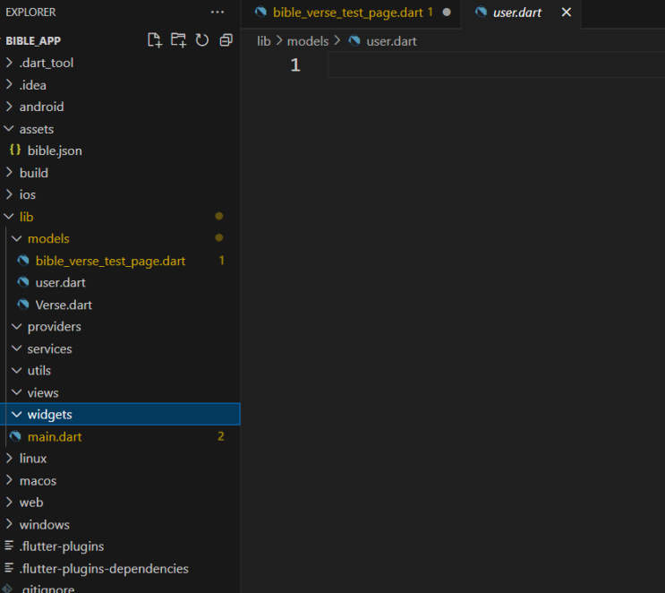Expand the macos folder
This screenshot has height=593, width=665.
point(121,480)
